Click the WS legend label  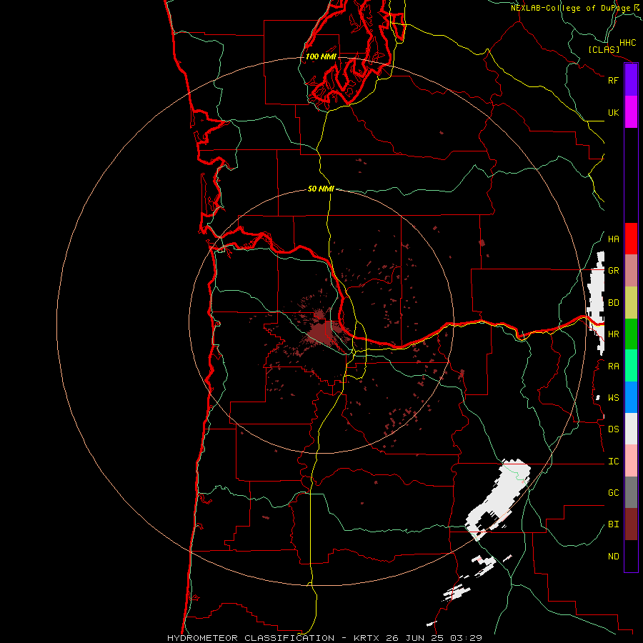[613, 398]
